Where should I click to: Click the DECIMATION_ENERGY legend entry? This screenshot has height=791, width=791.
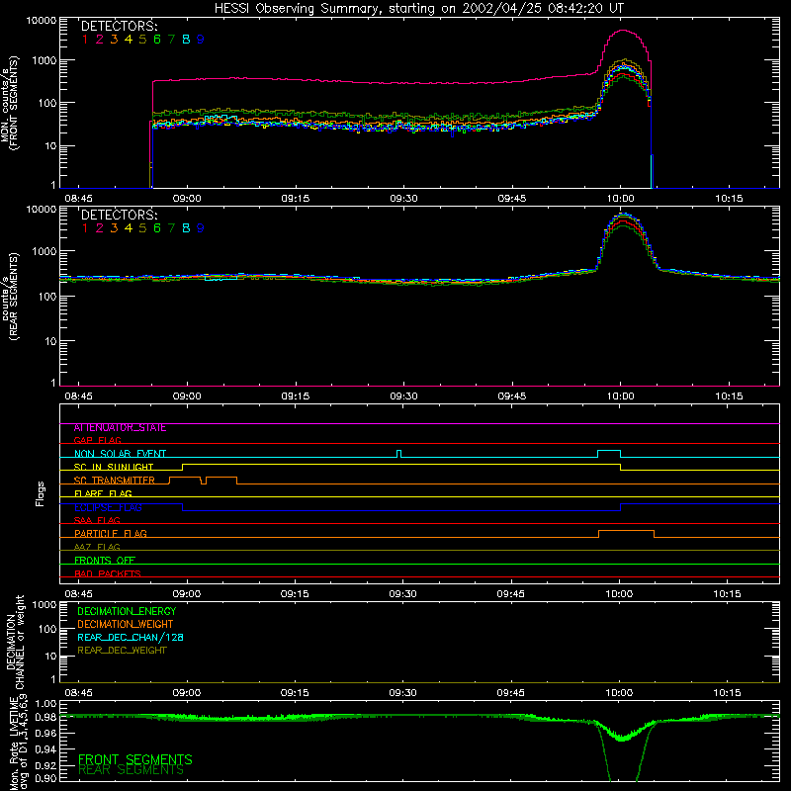click(127, 611)
